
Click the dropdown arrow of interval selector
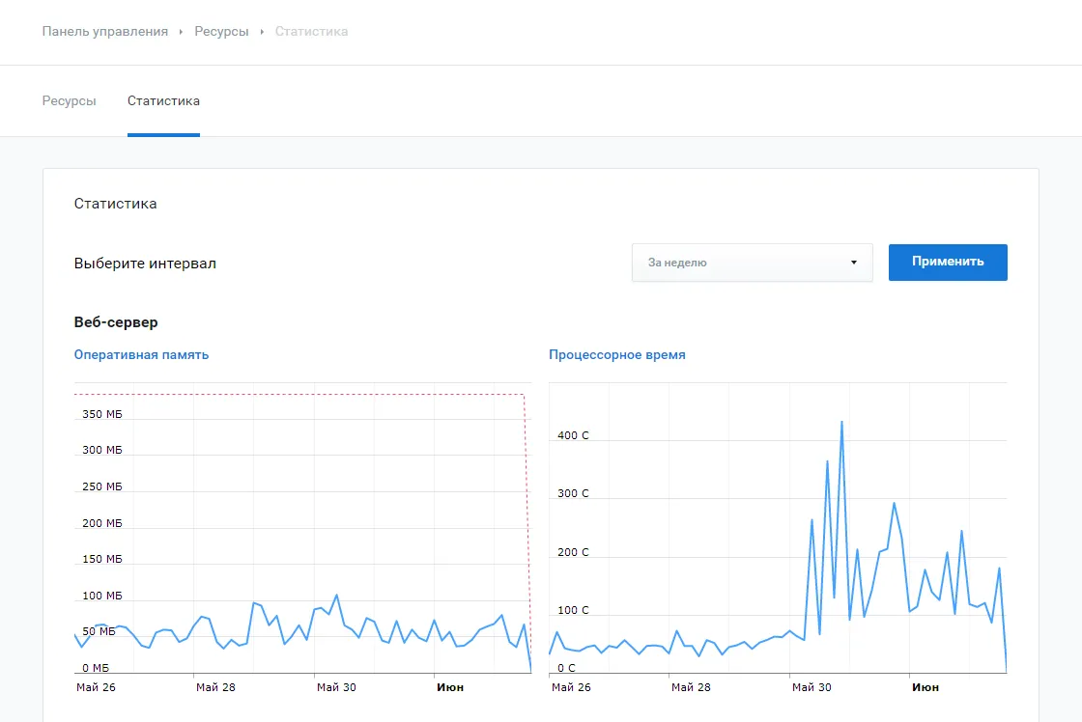[854, 263]
